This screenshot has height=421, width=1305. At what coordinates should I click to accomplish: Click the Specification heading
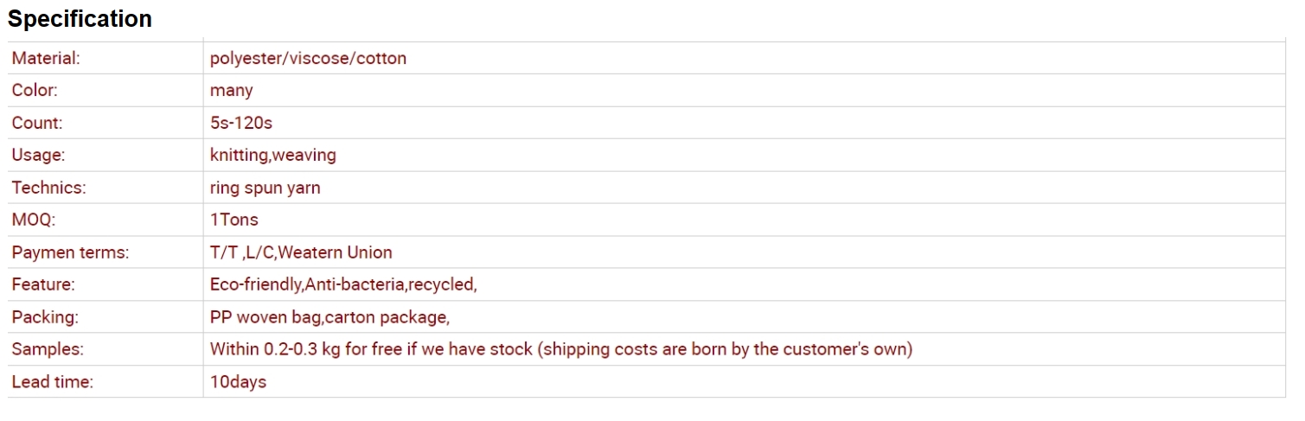point(80,19)
